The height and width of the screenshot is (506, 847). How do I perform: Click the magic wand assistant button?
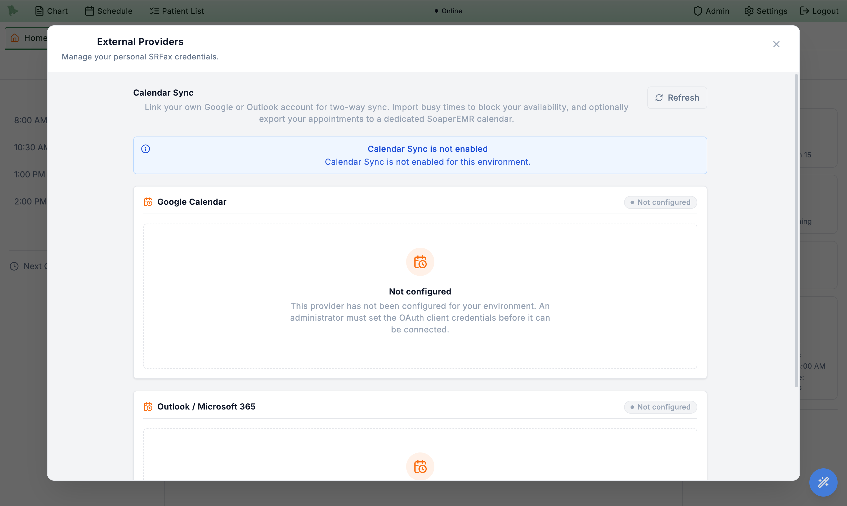pos(823,482)
